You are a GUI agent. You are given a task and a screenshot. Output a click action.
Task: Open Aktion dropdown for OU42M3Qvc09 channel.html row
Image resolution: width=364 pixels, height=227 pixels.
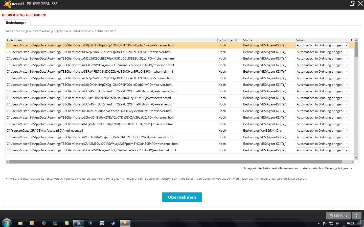click(x=322, y=144)
